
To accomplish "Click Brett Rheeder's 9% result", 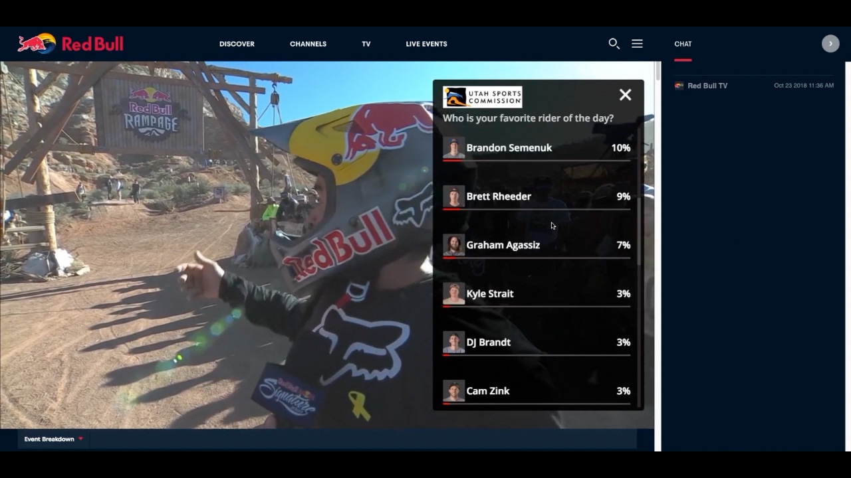I will click(x=624, y=196).
